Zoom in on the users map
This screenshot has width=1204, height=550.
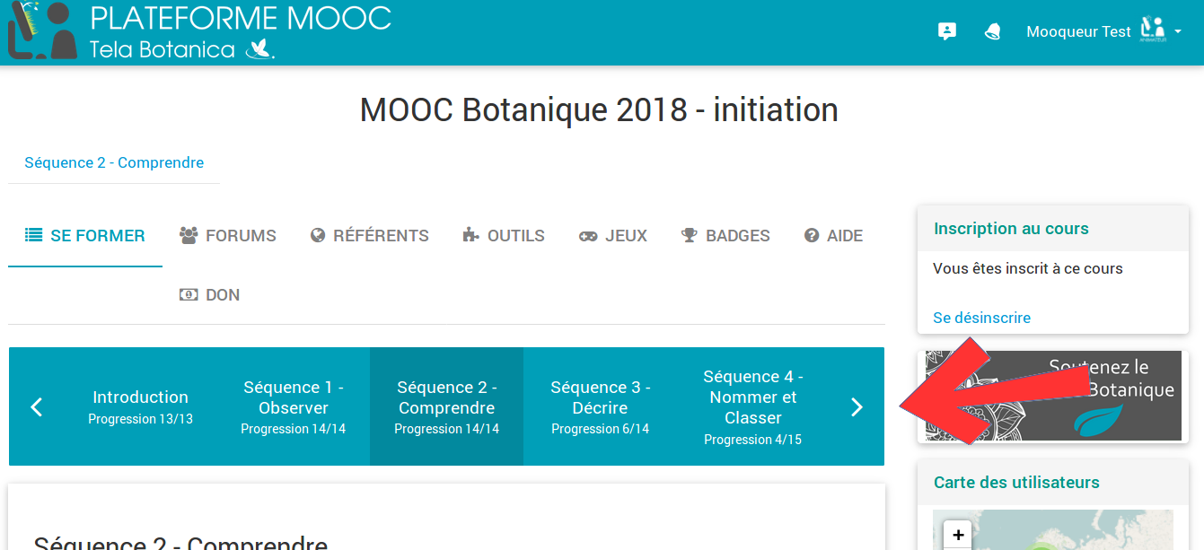(958, 535)
